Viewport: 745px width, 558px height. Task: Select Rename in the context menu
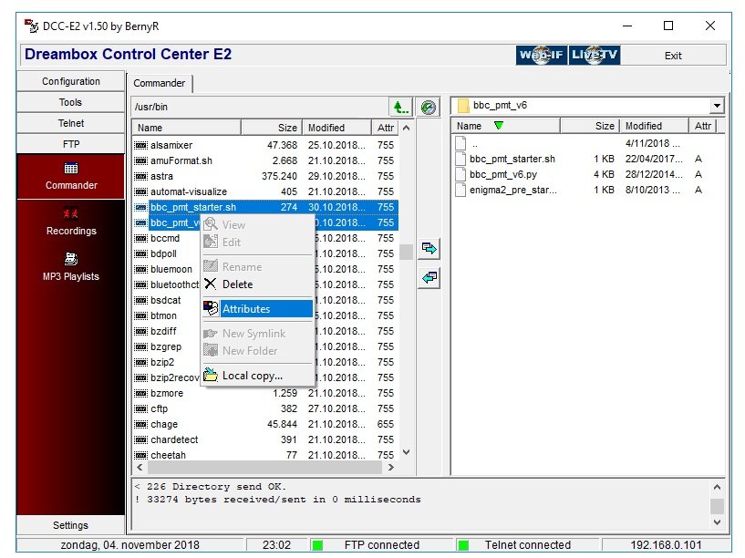point(258,267)
